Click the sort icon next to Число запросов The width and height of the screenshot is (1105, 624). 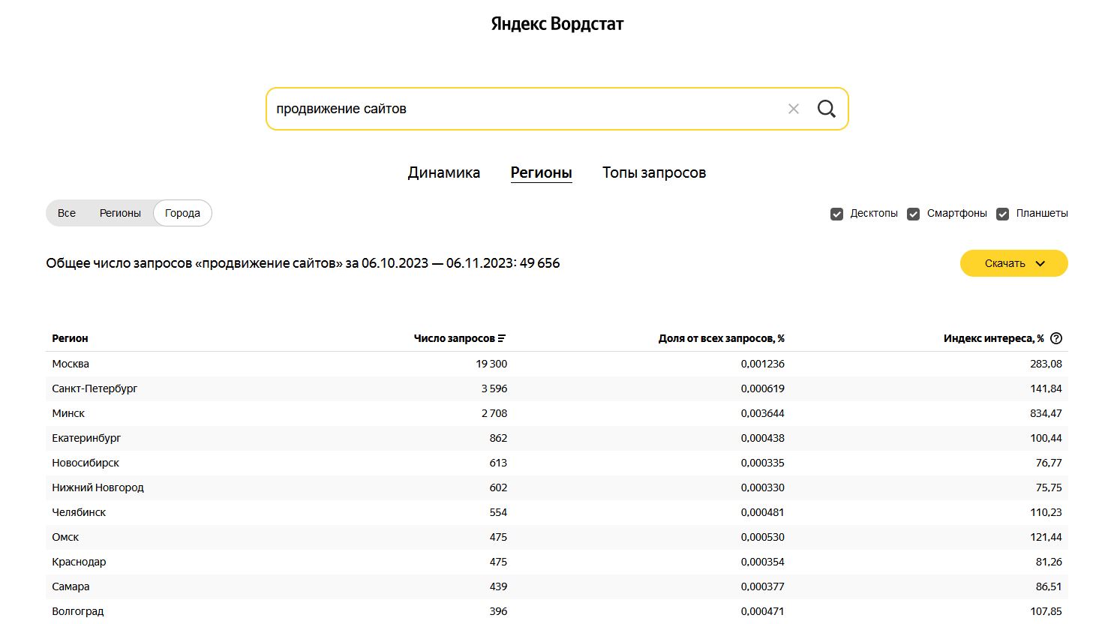(x=503, y=337)
